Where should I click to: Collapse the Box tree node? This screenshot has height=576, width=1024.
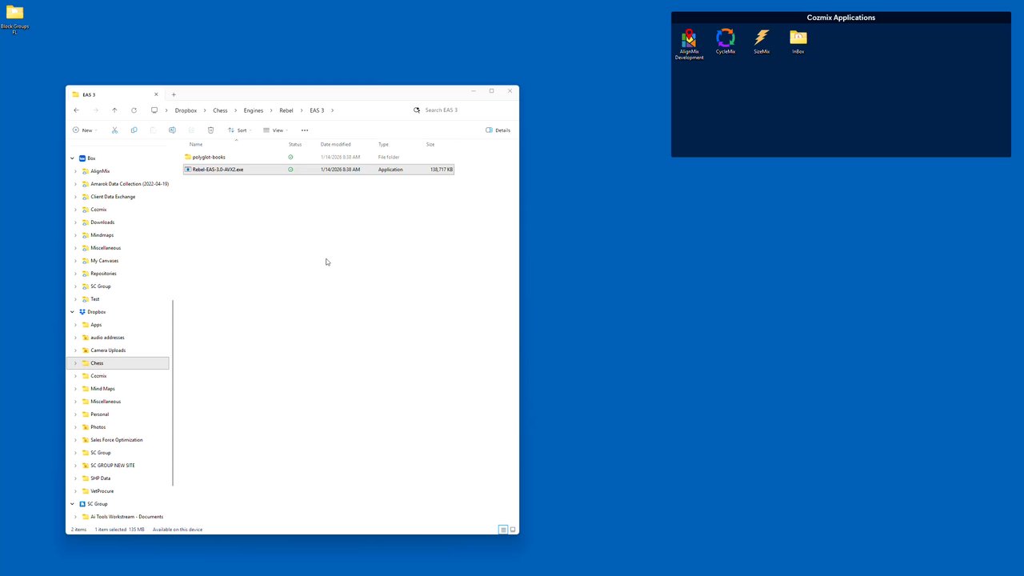(x=72, y=158)
